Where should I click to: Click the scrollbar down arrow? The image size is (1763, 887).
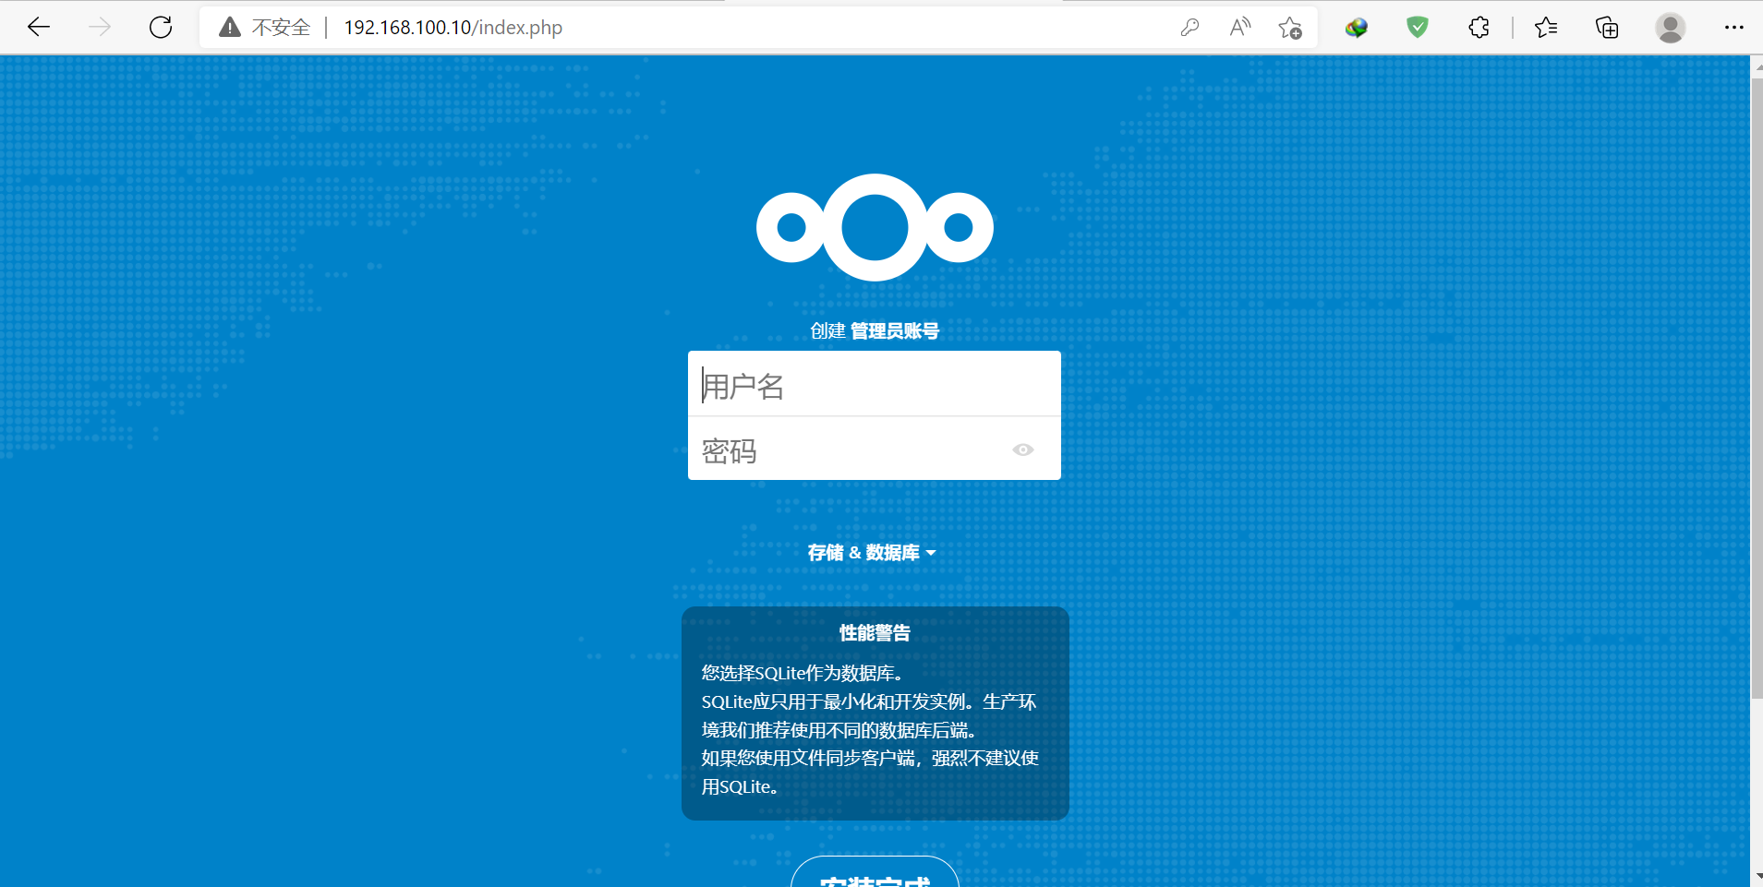tap(1757, 878)
